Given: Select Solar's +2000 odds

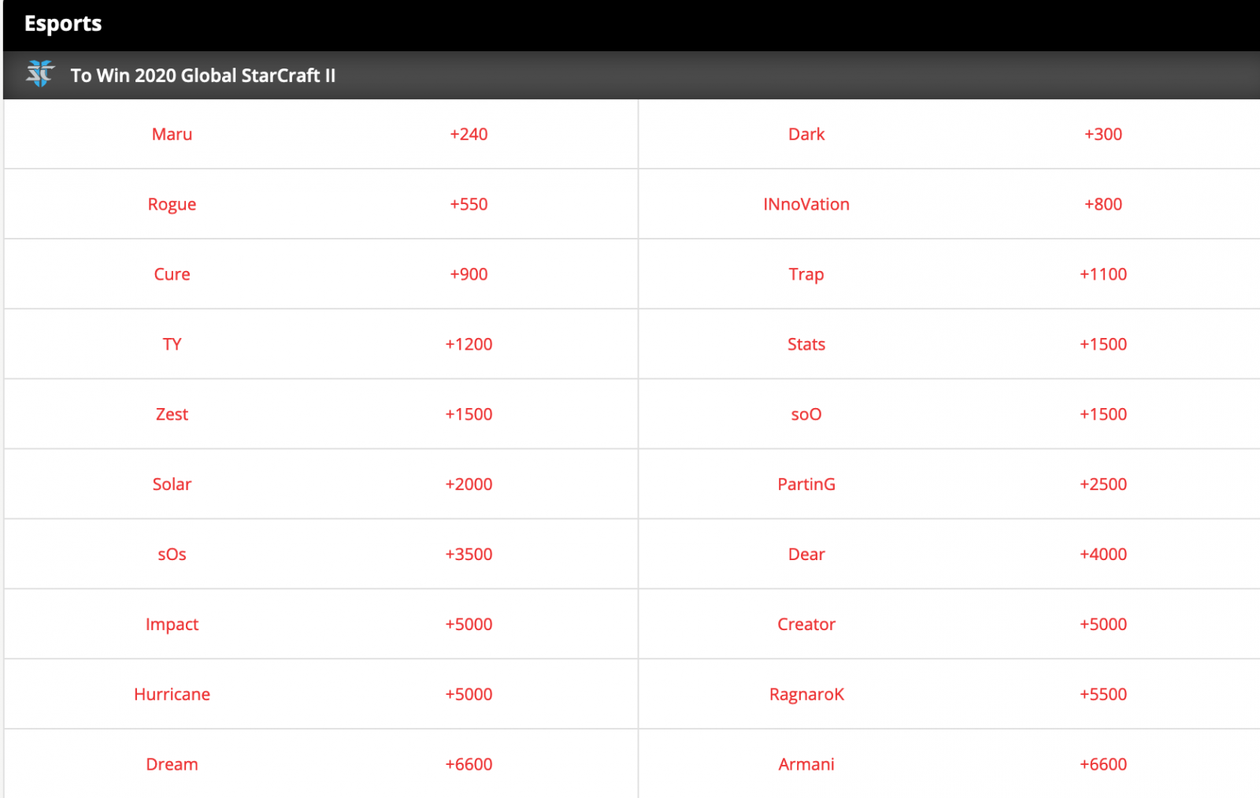Looking at the screenshot, I should pos(469,484).
